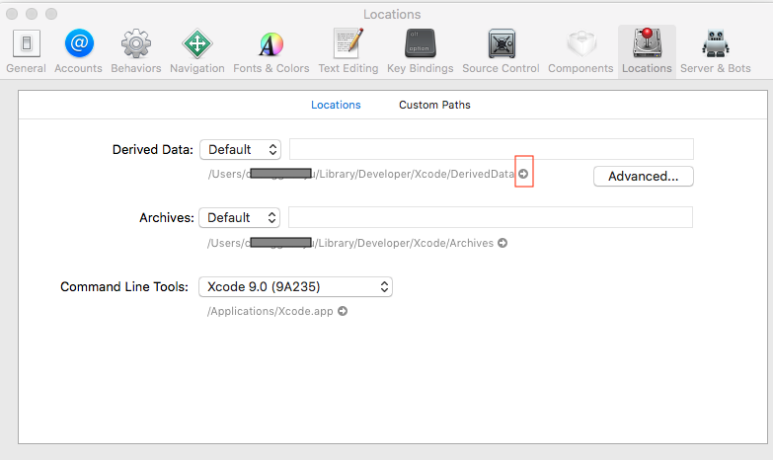Image resolution: width=773 pixels, height=460 pixels.
Task: Open the Text Editing preferences pane
Action: tap(348, 51)
